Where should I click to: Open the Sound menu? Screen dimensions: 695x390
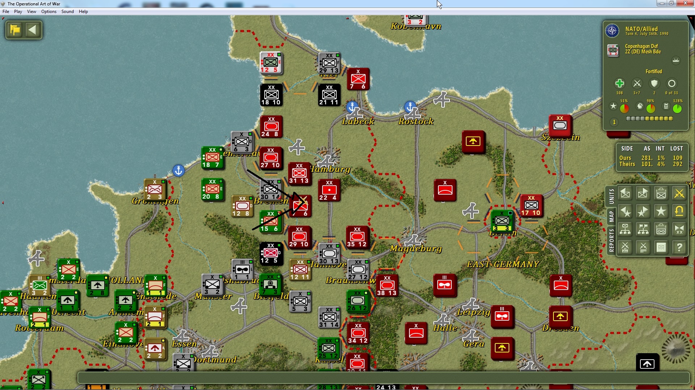pos(68,12)
